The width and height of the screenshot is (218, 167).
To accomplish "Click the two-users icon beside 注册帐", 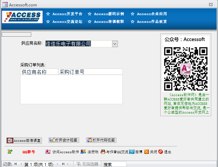I will click(x=83, y=152).
